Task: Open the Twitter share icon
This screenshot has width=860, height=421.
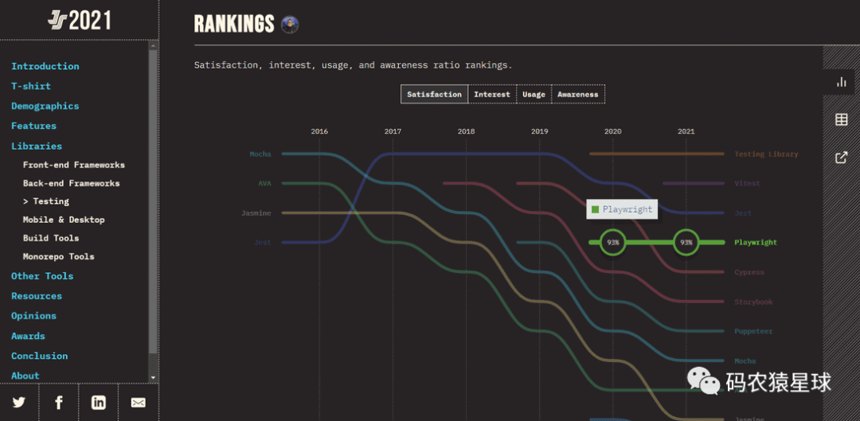Action: tap(19, 403)
